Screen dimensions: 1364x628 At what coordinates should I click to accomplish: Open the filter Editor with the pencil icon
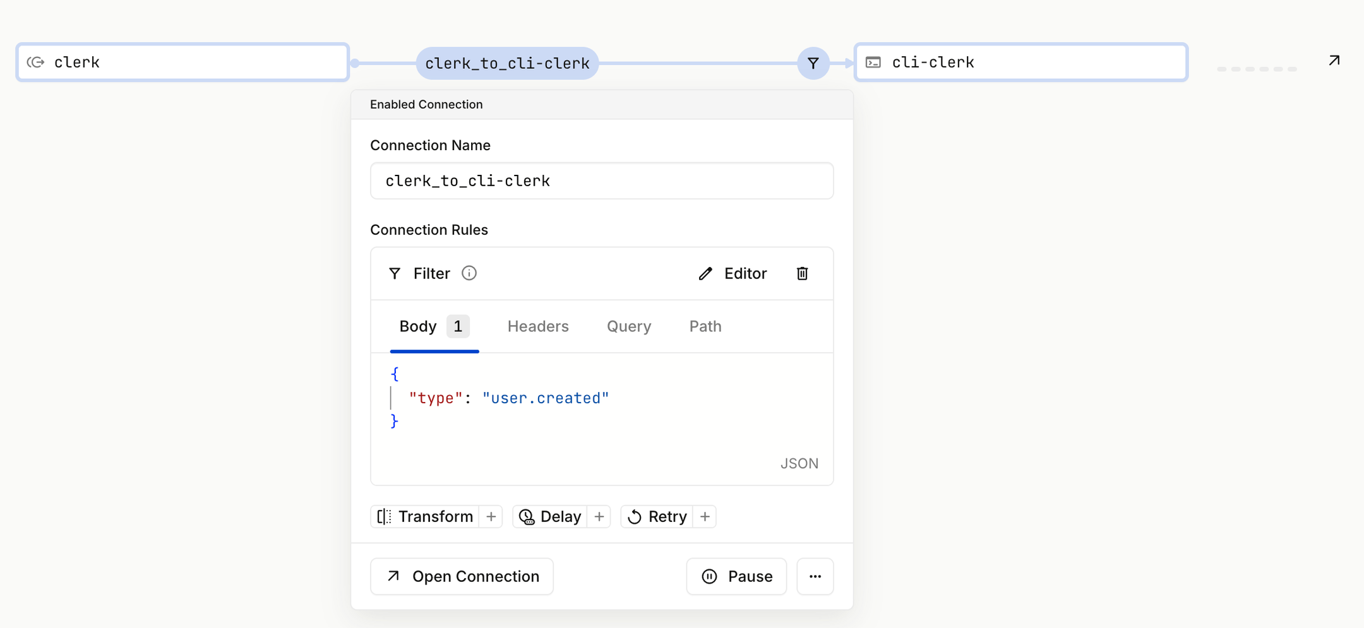(x=705, y=273)
